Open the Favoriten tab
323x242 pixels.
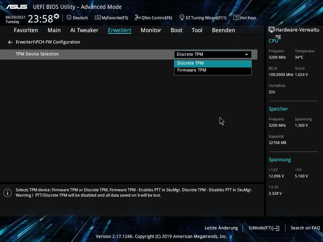coord(26,30)
